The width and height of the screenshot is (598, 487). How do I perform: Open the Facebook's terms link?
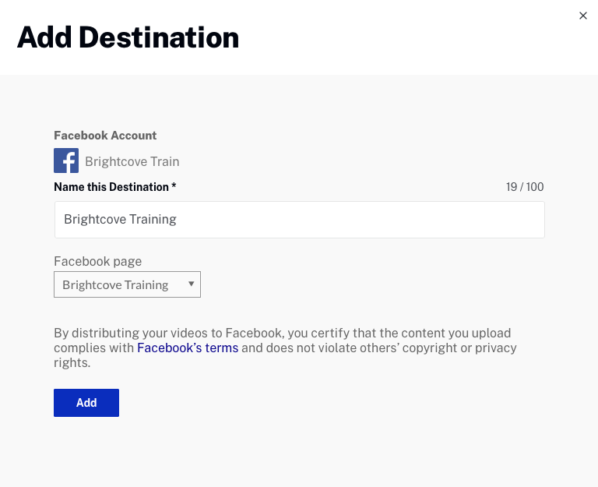click(188, 348)
